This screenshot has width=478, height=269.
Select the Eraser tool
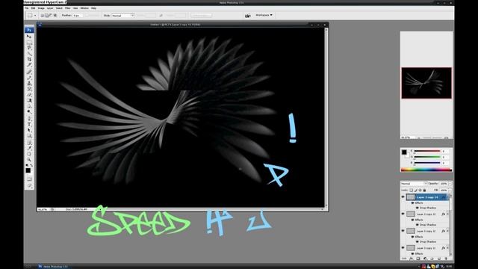pos(29,95)
